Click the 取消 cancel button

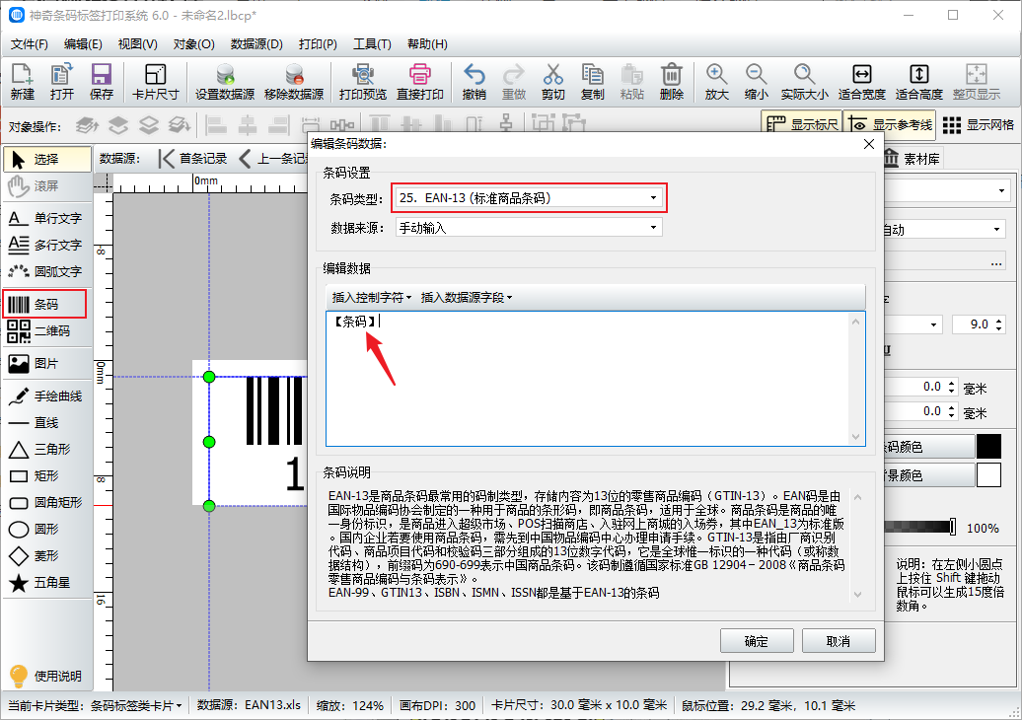click(x=839, y=641)
